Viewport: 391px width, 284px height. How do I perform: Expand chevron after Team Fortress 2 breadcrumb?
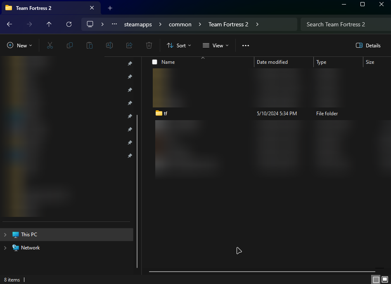[257, 24]
